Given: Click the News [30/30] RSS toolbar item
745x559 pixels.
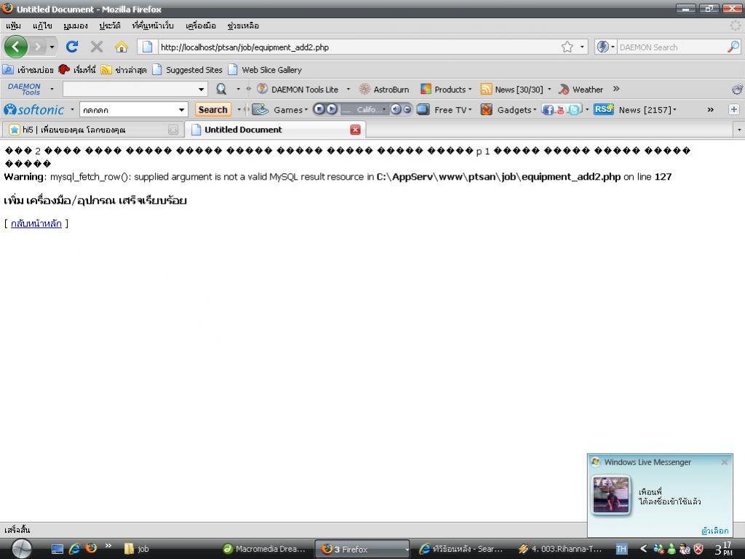Looking at the screenshot, I should 512,89.
